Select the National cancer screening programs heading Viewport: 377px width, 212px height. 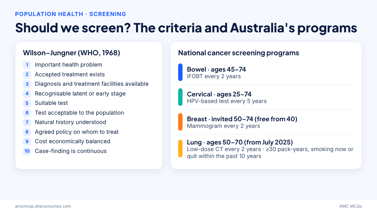click(x=238, y=53)
